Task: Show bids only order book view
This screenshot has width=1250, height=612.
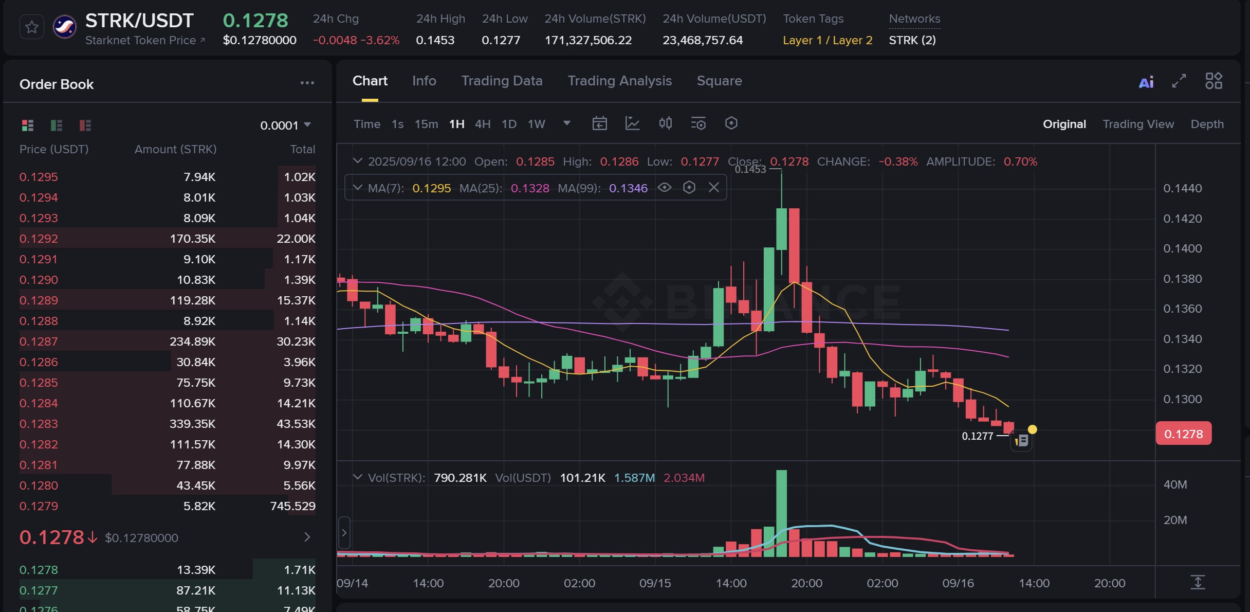Action: coord(57,125)
